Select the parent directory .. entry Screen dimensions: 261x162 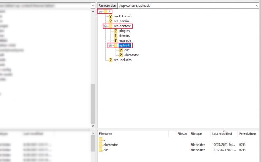[x=104, y=140]
